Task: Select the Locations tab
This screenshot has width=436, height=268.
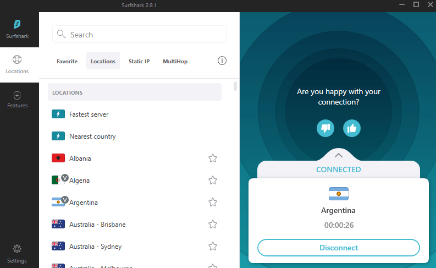Action: [103, 61]
